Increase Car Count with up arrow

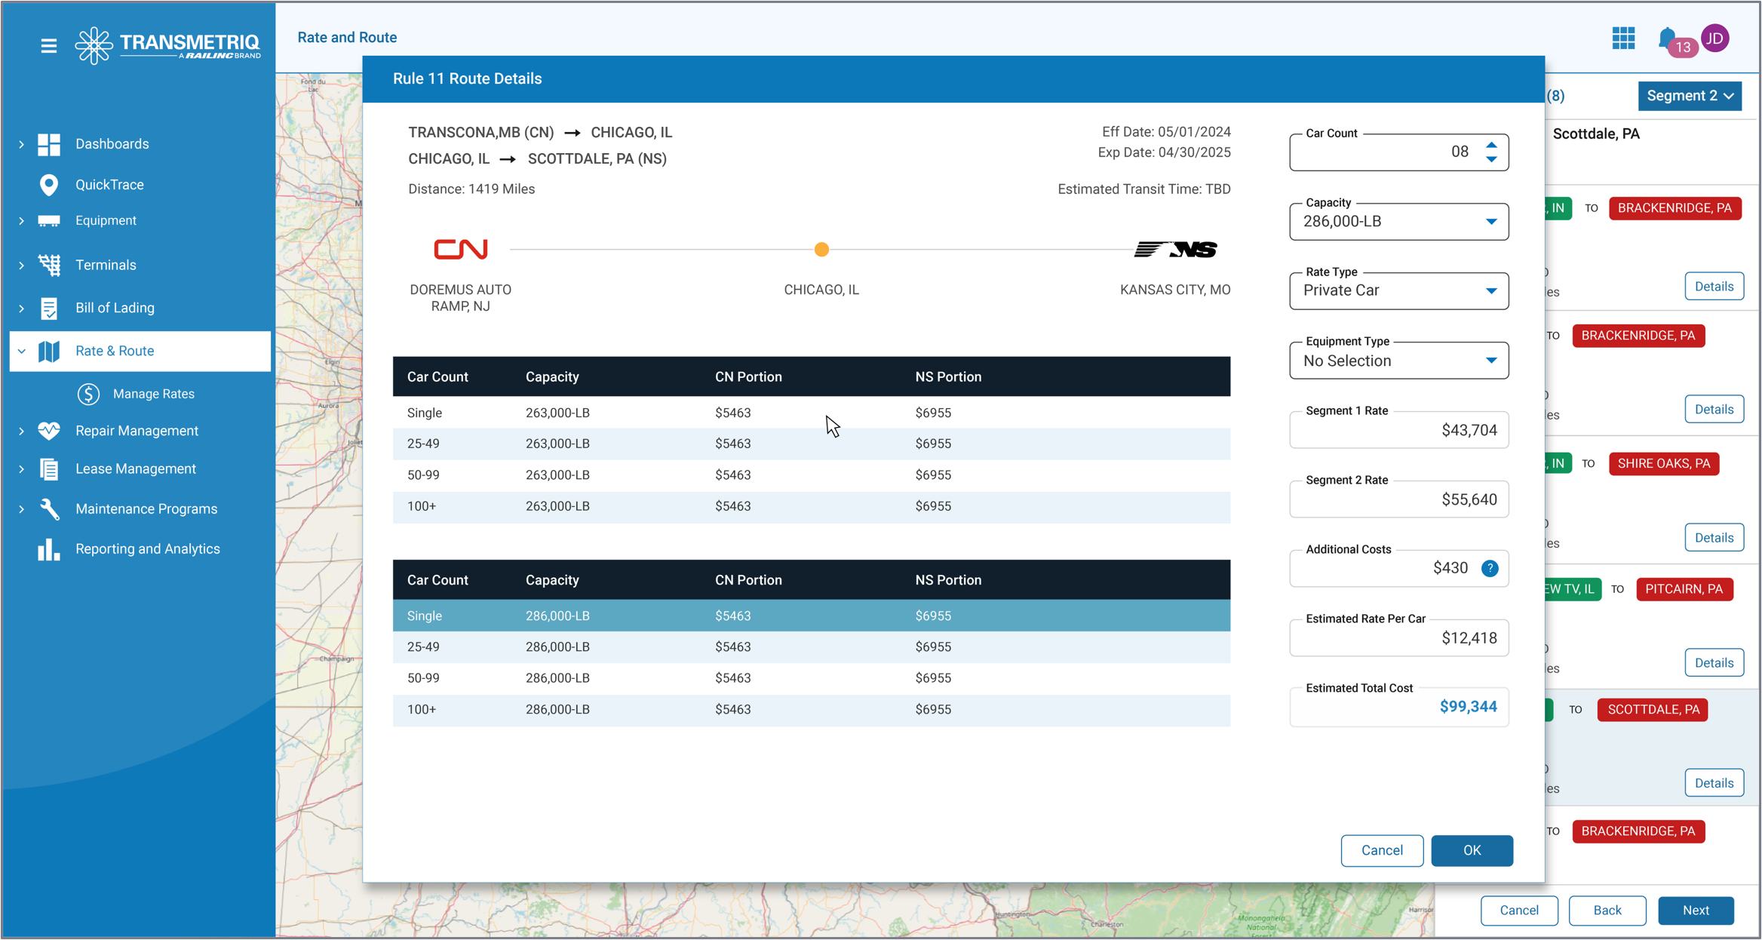[x=1491, y=145]
